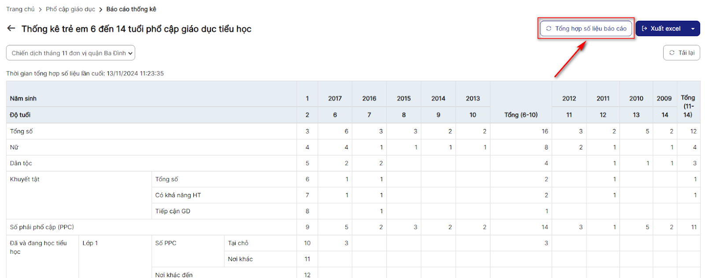The height and width of the screenshot is (278, 705).
Task: Go to Trang chủ breadcrumb
Action: (20, 9)
